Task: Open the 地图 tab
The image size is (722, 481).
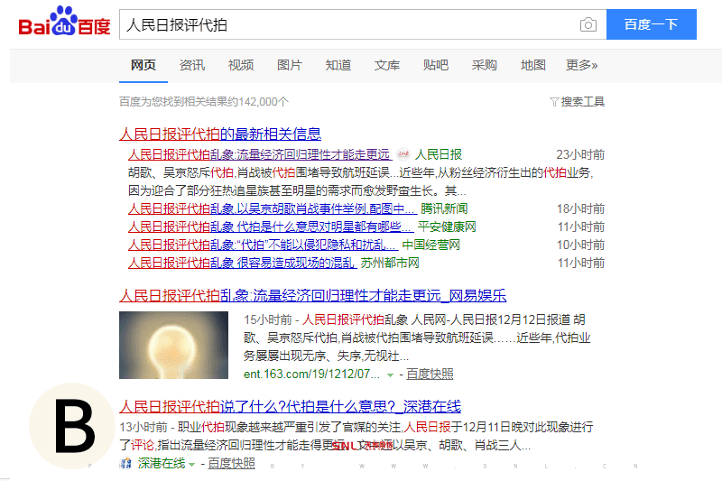Action: (533, 65)
